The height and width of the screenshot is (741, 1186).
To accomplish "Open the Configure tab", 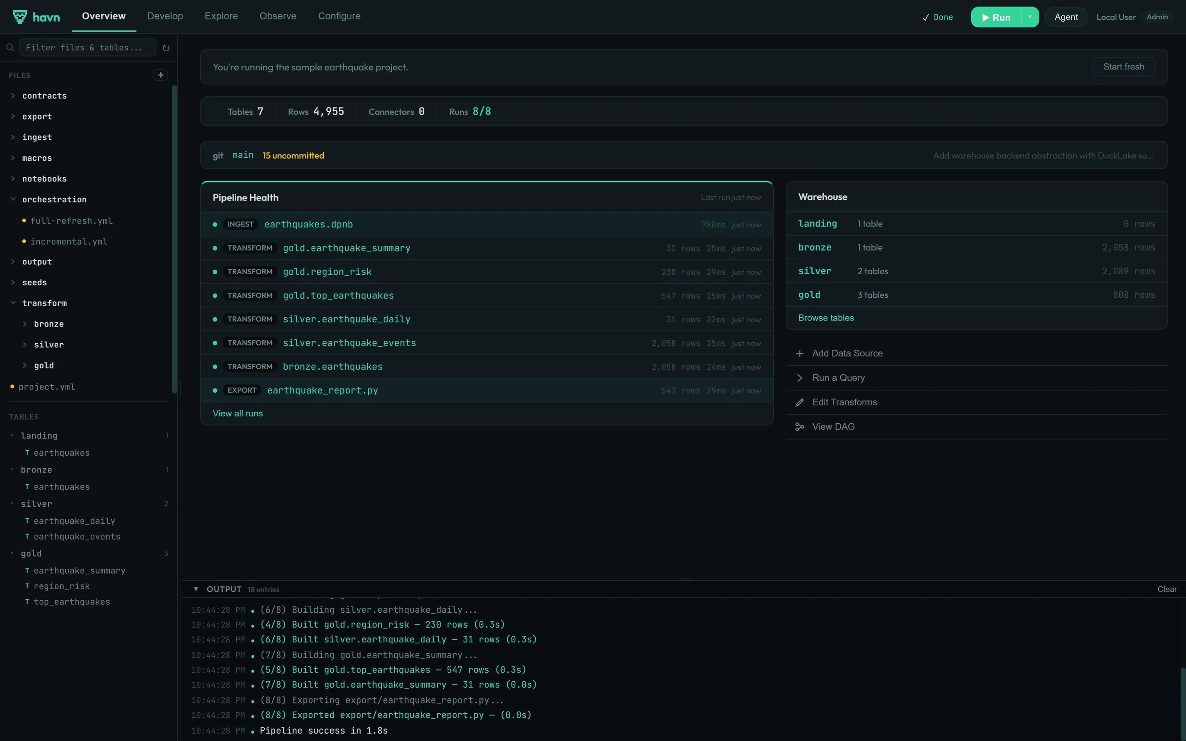I will click(339, 16).
